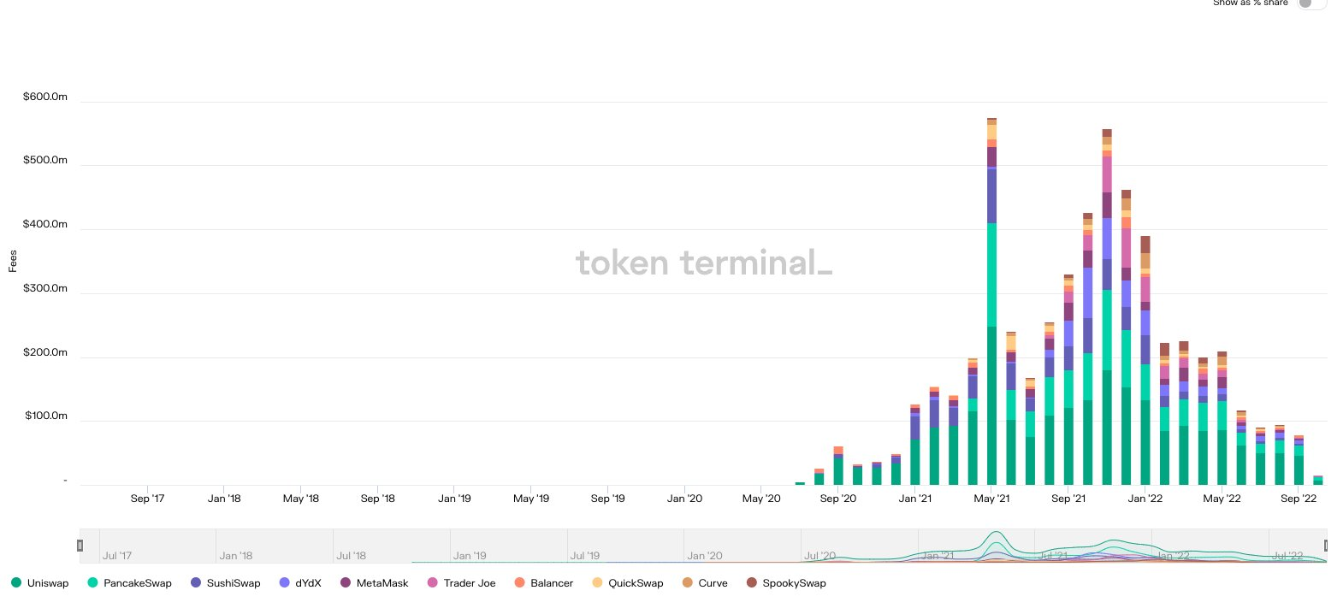Click the token terminal watermark logo
The width and height of the screenshot is (1343, 614).
(703, 263)
